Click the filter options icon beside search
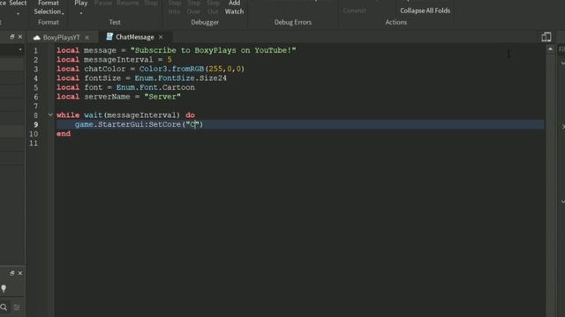This screenshot has height=317, width=565. click(x=17, y=307)
